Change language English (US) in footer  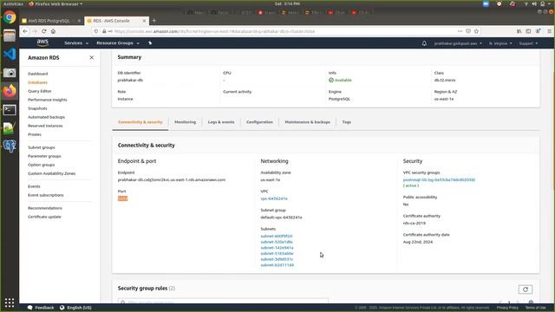pyautogui.click(x=75, y=308)
